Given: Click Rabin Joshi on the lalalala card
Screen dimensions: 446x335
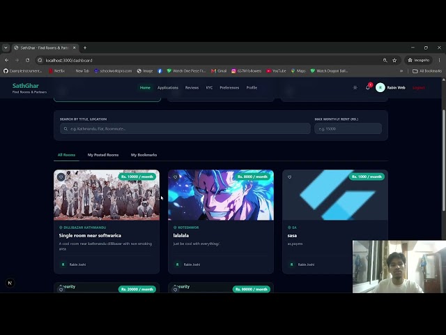Looking at the screenshot, I should coord(192,265).
